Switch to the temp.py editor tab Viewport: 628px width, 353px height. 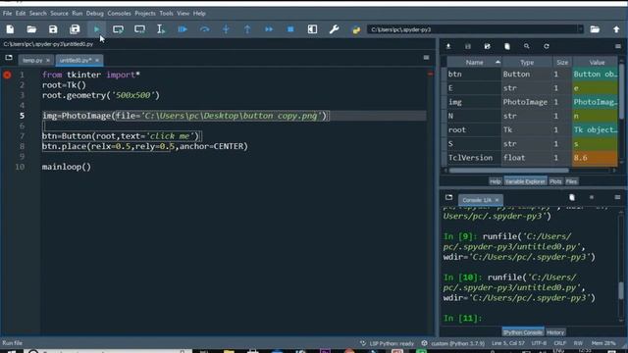(32, 60)
